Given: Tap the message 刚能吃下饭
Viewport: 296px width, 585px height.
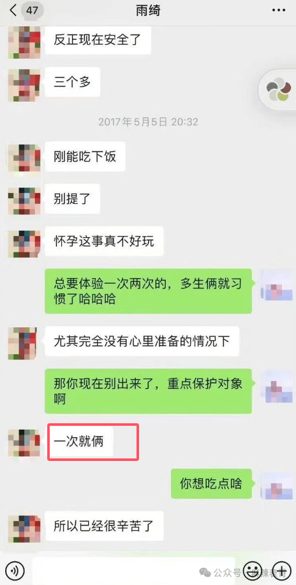Looking at the screenshot, I should click(85, 157).
